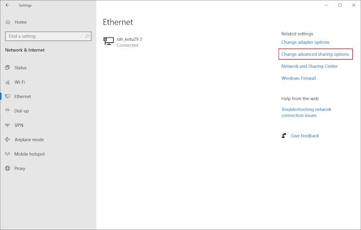Click the Airplane mode icon
Image resolution: width=361 pixels, height=230 pixels.
[8, 140]
